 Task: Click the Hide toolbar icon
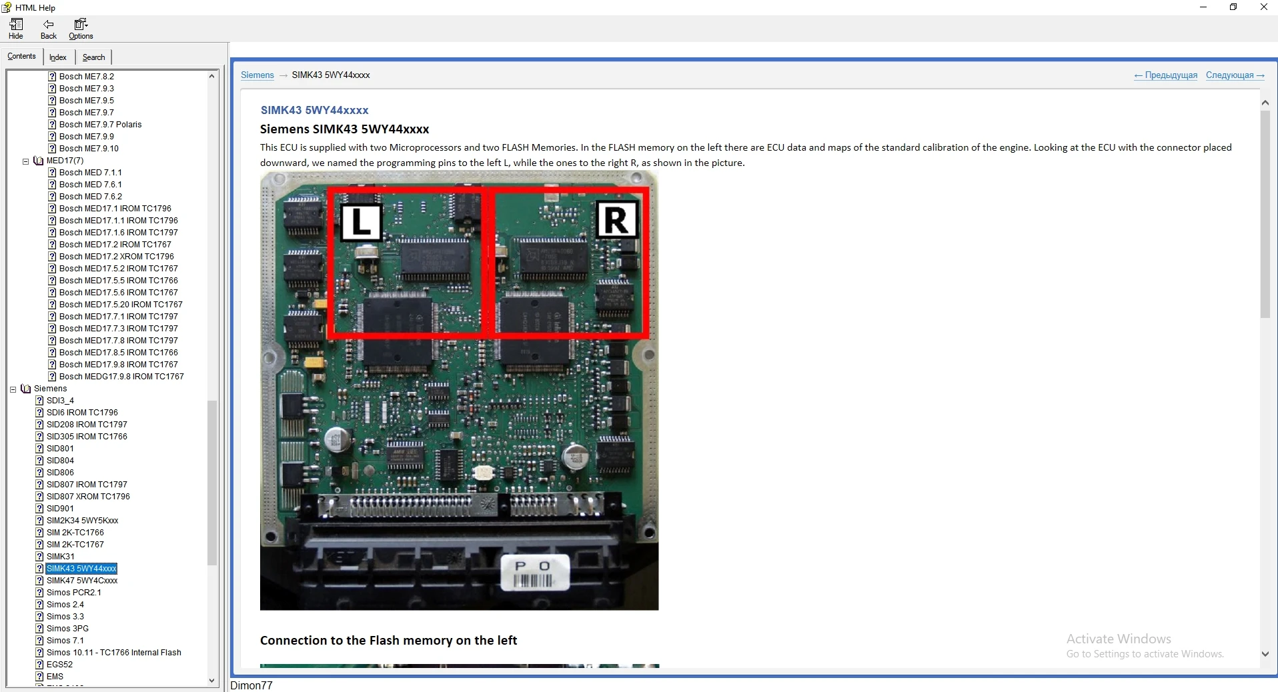pyautogui.click(x=16, y=29)
